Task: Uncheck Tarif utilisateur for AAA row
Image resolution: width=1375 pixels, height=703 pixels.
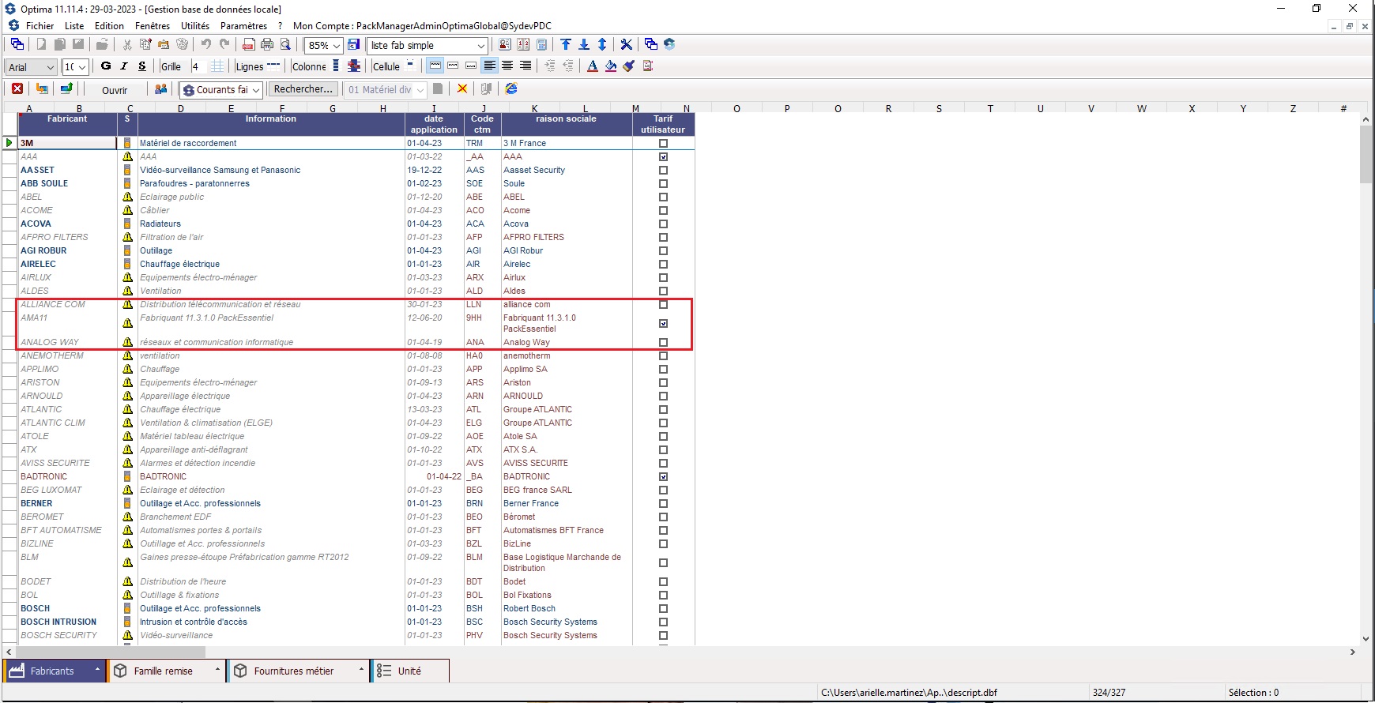Action: click(663, 157)
